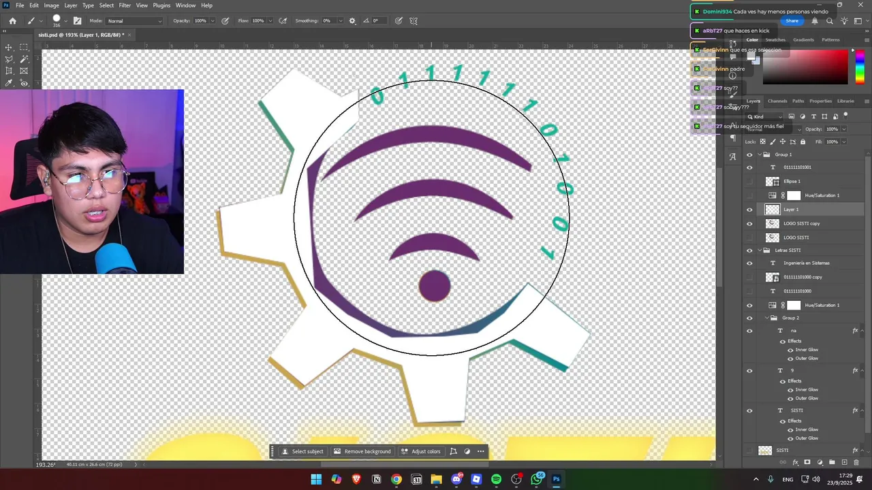The height and width of the screenshot is (490, 872).
Task: Show the LOGO SISTI layer
Action: click(749, 238)
